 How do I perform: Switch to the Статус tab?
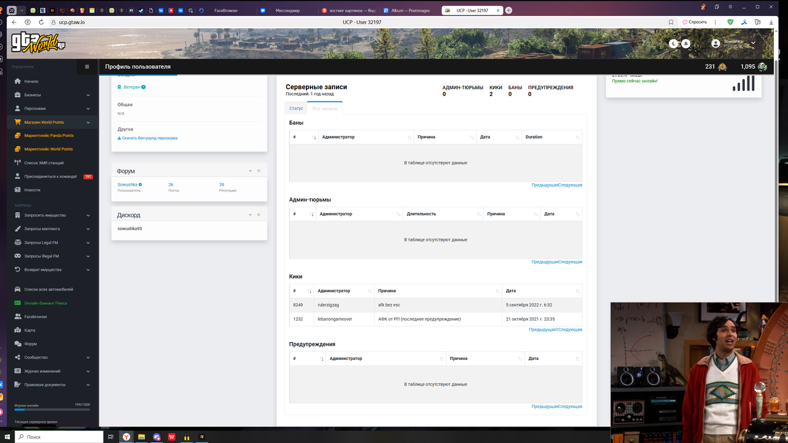tap(296, 108)
